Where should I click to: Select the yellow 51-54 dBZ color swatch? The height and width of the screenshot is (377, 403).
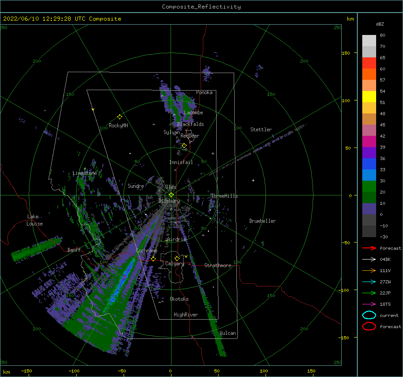[x=369, y=97]
